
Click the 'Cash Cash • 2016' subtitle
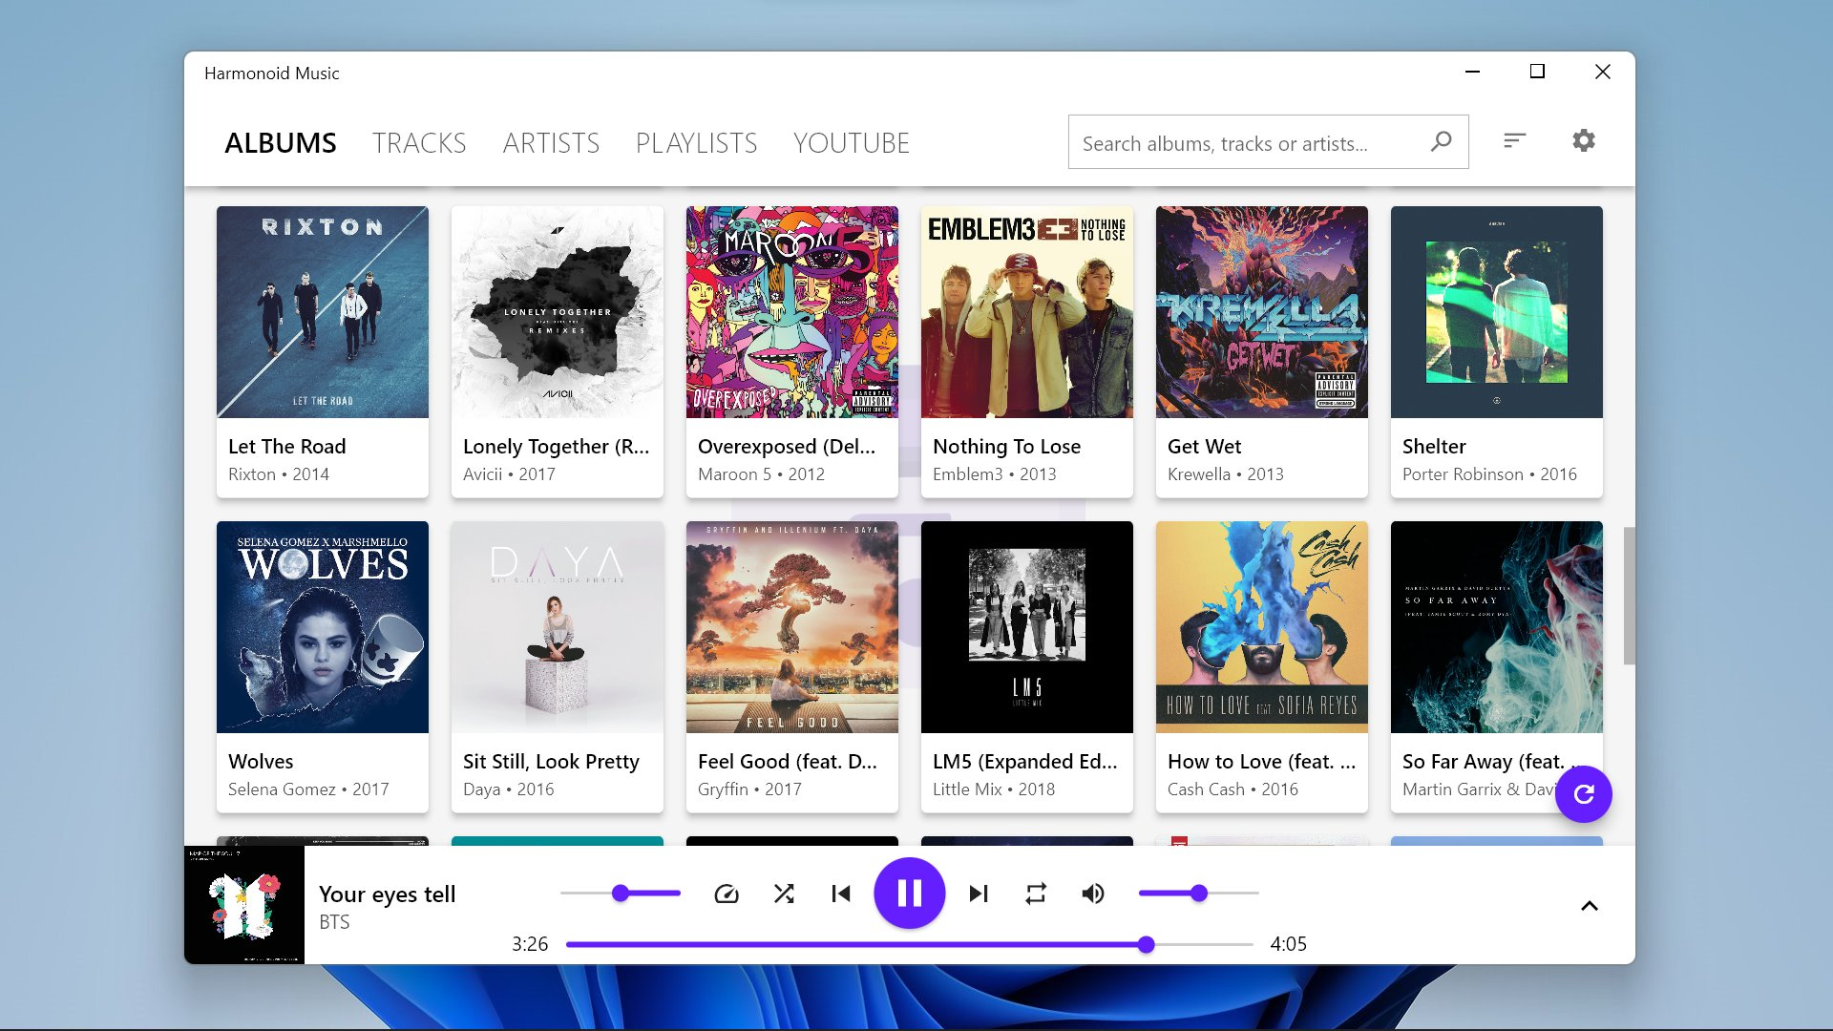click(x=1233, y=789)
